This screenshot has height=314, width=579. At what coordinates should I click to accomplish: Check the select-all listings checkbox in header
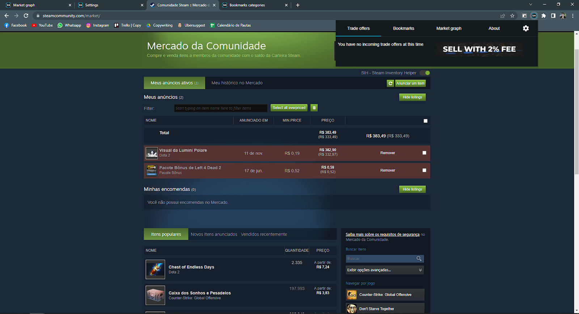point(426,121)
